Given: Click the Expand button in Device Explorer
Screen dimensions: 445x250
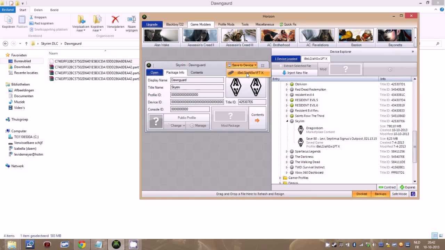Looking at the screenshot, I should pos(407,187).
